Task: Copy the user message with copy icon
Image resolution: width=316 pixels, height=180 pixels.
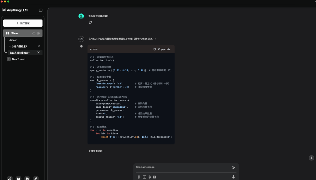Action: point(90,22)
